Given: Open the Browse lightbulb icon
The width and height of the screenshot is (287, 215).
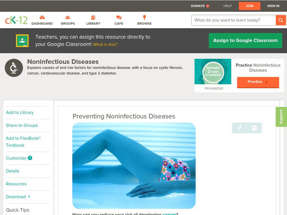Looking at the screenshot, I should (x=145, y=17).
